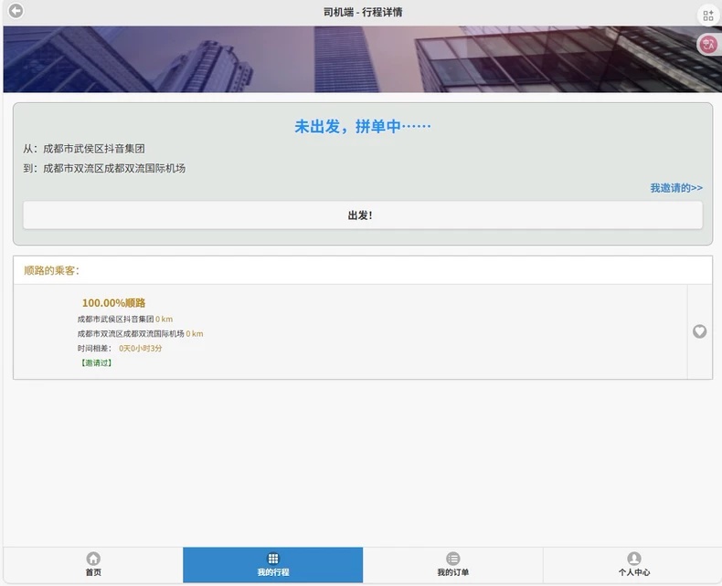722x586 pixels.
Task: Tap the 我的行程 grid icon
Action: click(x=273, y=559)
